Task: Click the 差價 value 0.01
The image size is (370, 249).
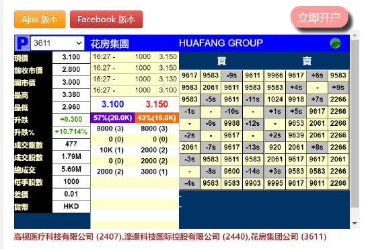Action: [71, 194]
